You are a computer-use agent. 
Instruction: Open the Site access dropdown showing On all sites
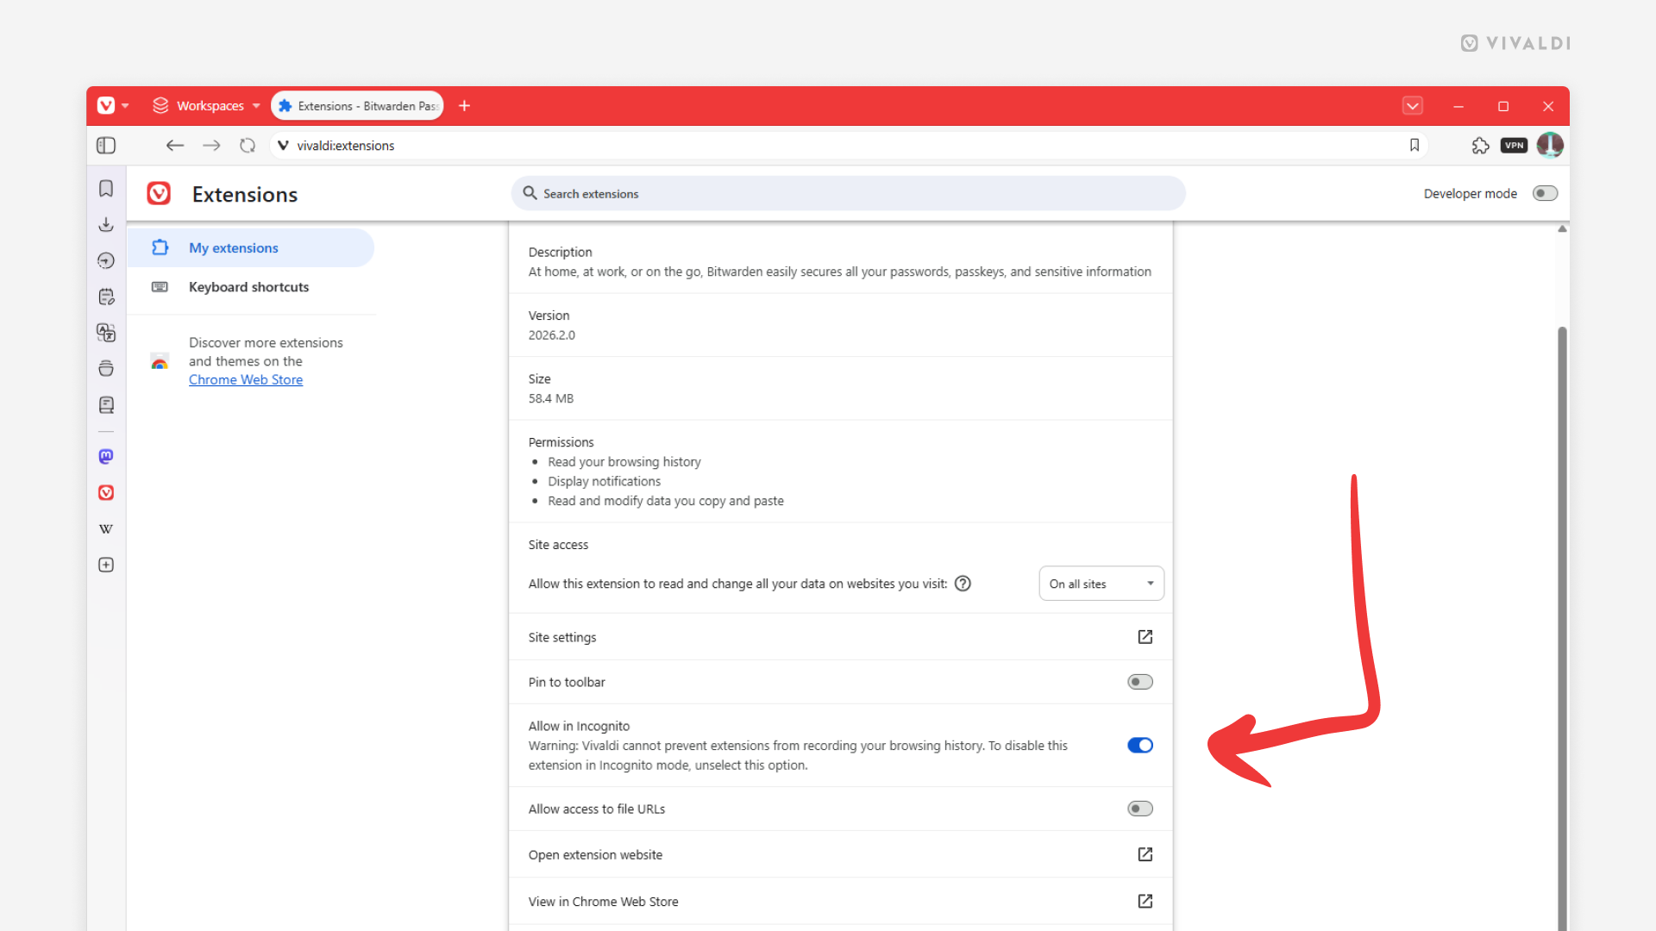(1101, 584)
